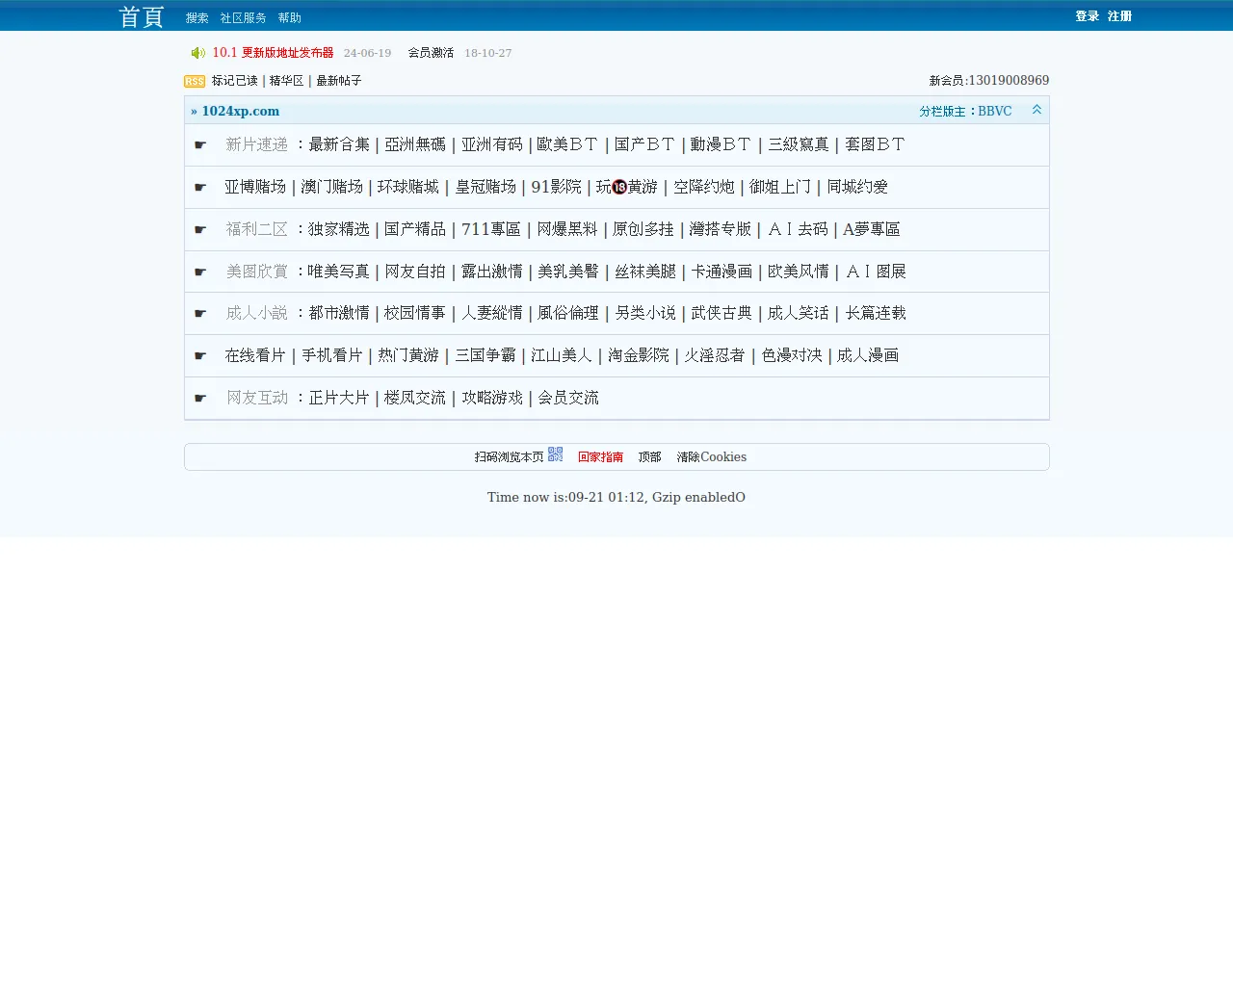Open the 社区服务 menu
The width and height of the screenshot is (1233, 986).
point(244,18)
